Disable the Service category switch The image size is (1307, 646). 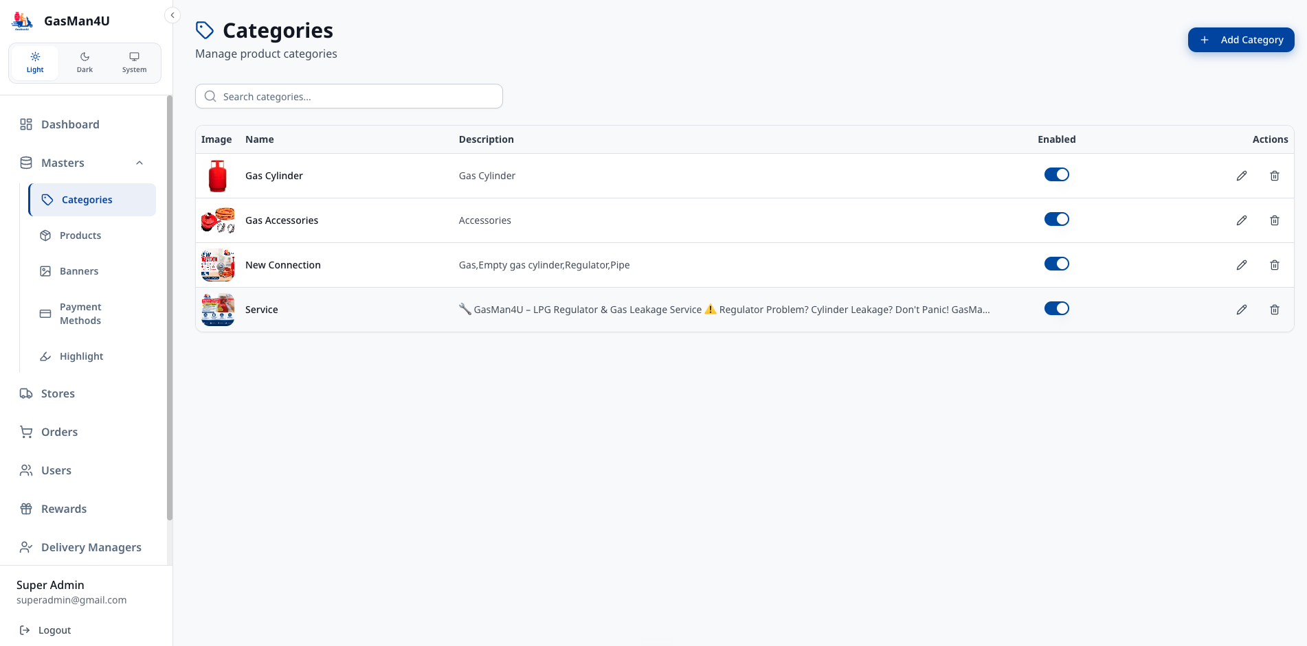tap(1057, 308)
